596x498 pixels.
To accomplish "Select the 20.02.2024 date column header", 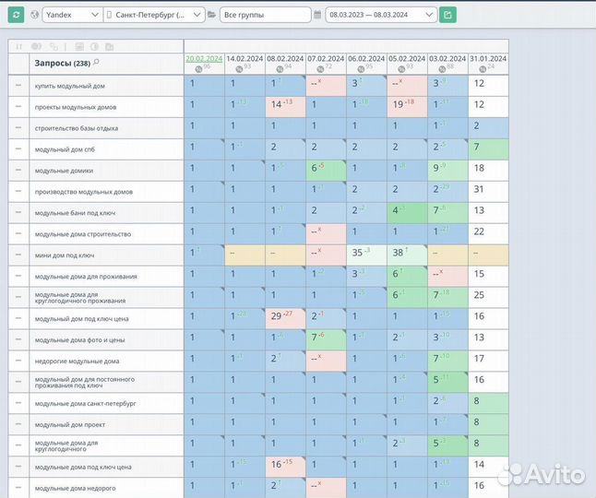I will point(204,57).
